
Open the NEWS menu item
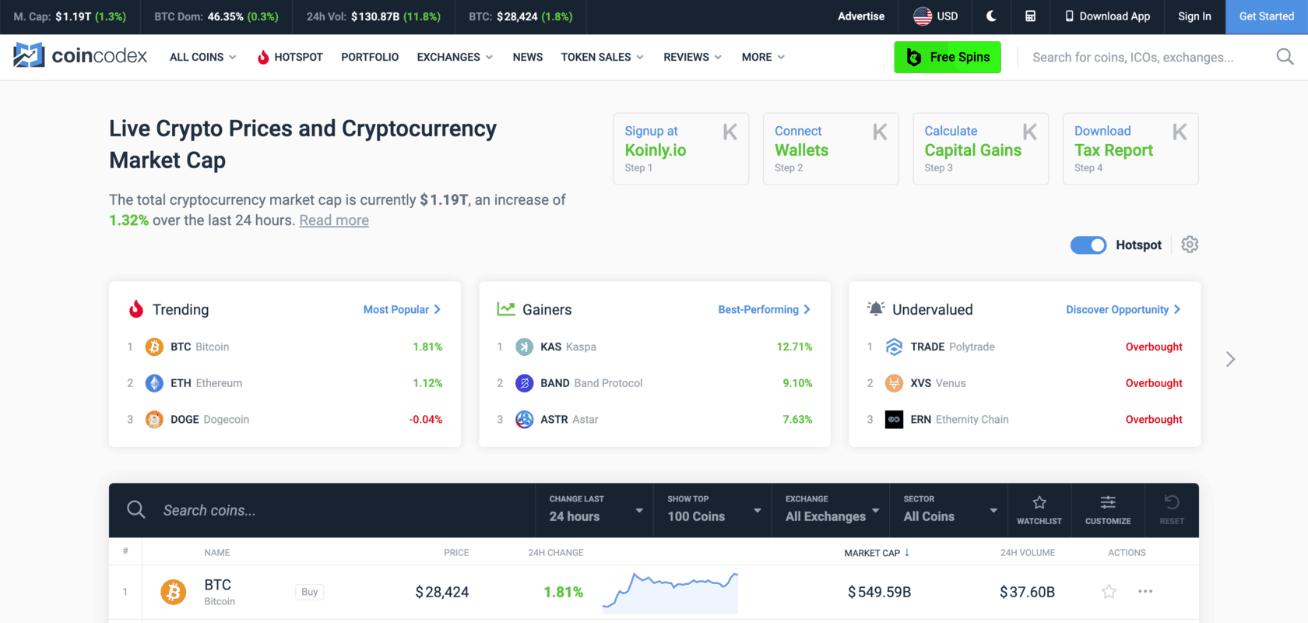(528, 57)
